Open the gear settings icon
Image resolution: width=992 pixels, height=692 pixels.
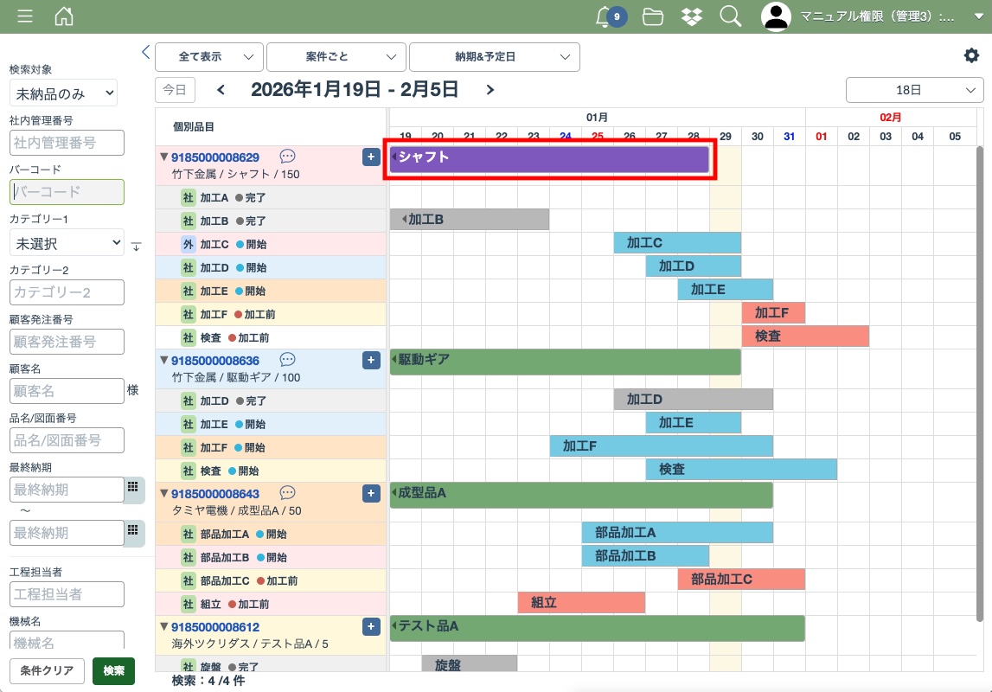(971, 55)
